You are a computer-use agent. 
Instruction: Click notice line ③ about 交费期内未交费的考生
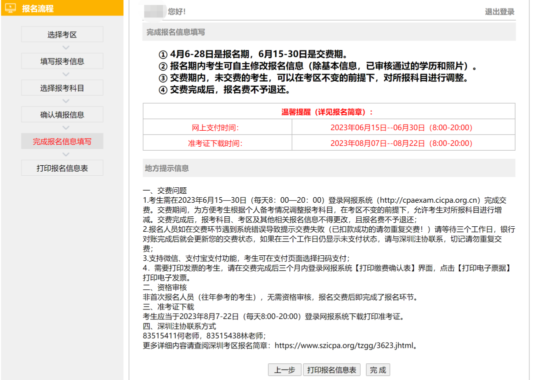pos(313,78)
